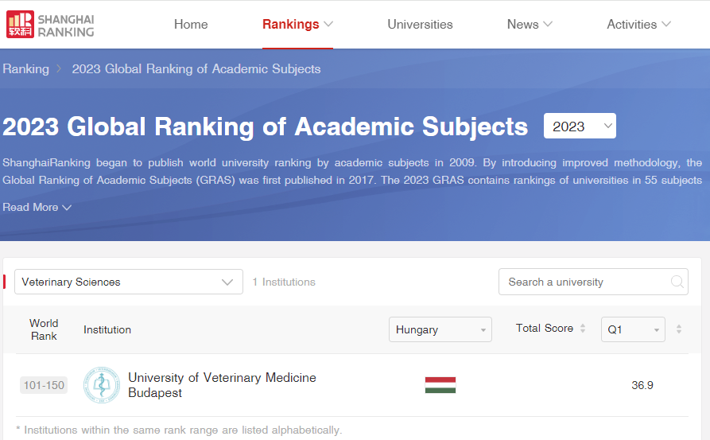Click the ShanghaiRanking logo

[50, 25]
